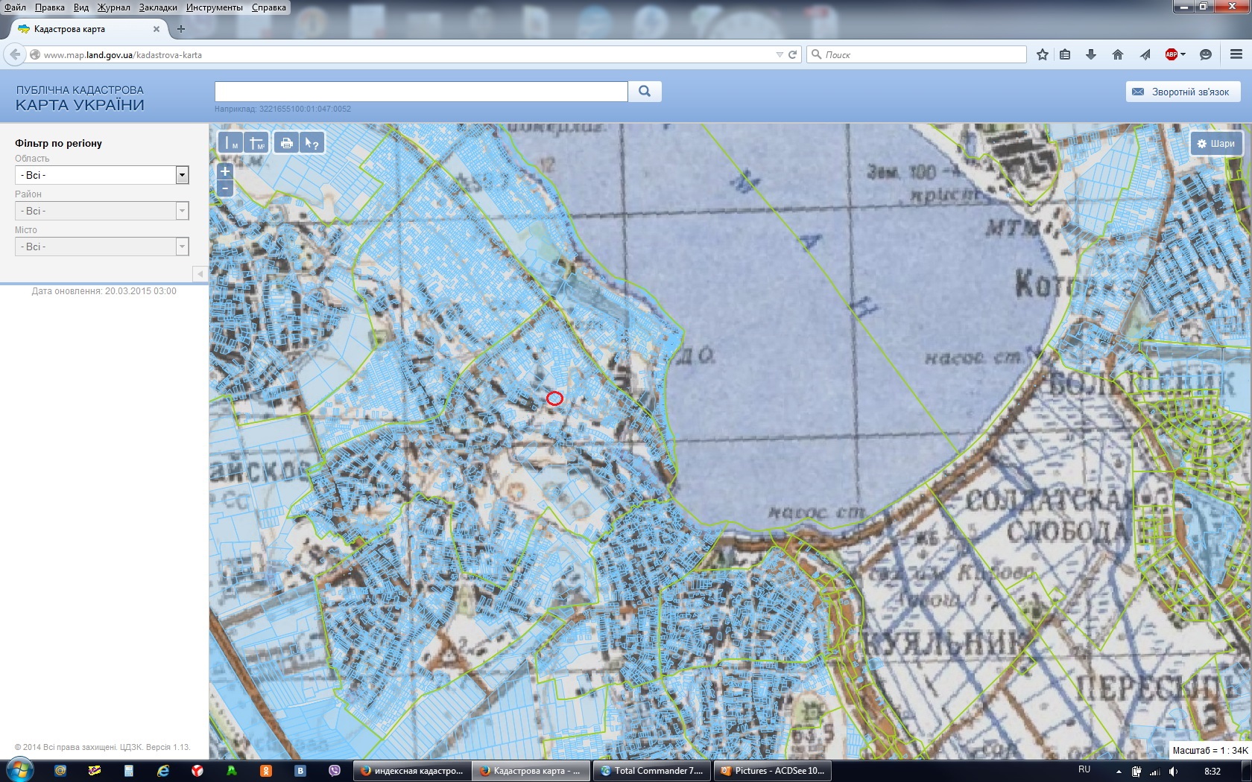Activate the parcel info query tool
1252x782 pixels.
[312, 143]
